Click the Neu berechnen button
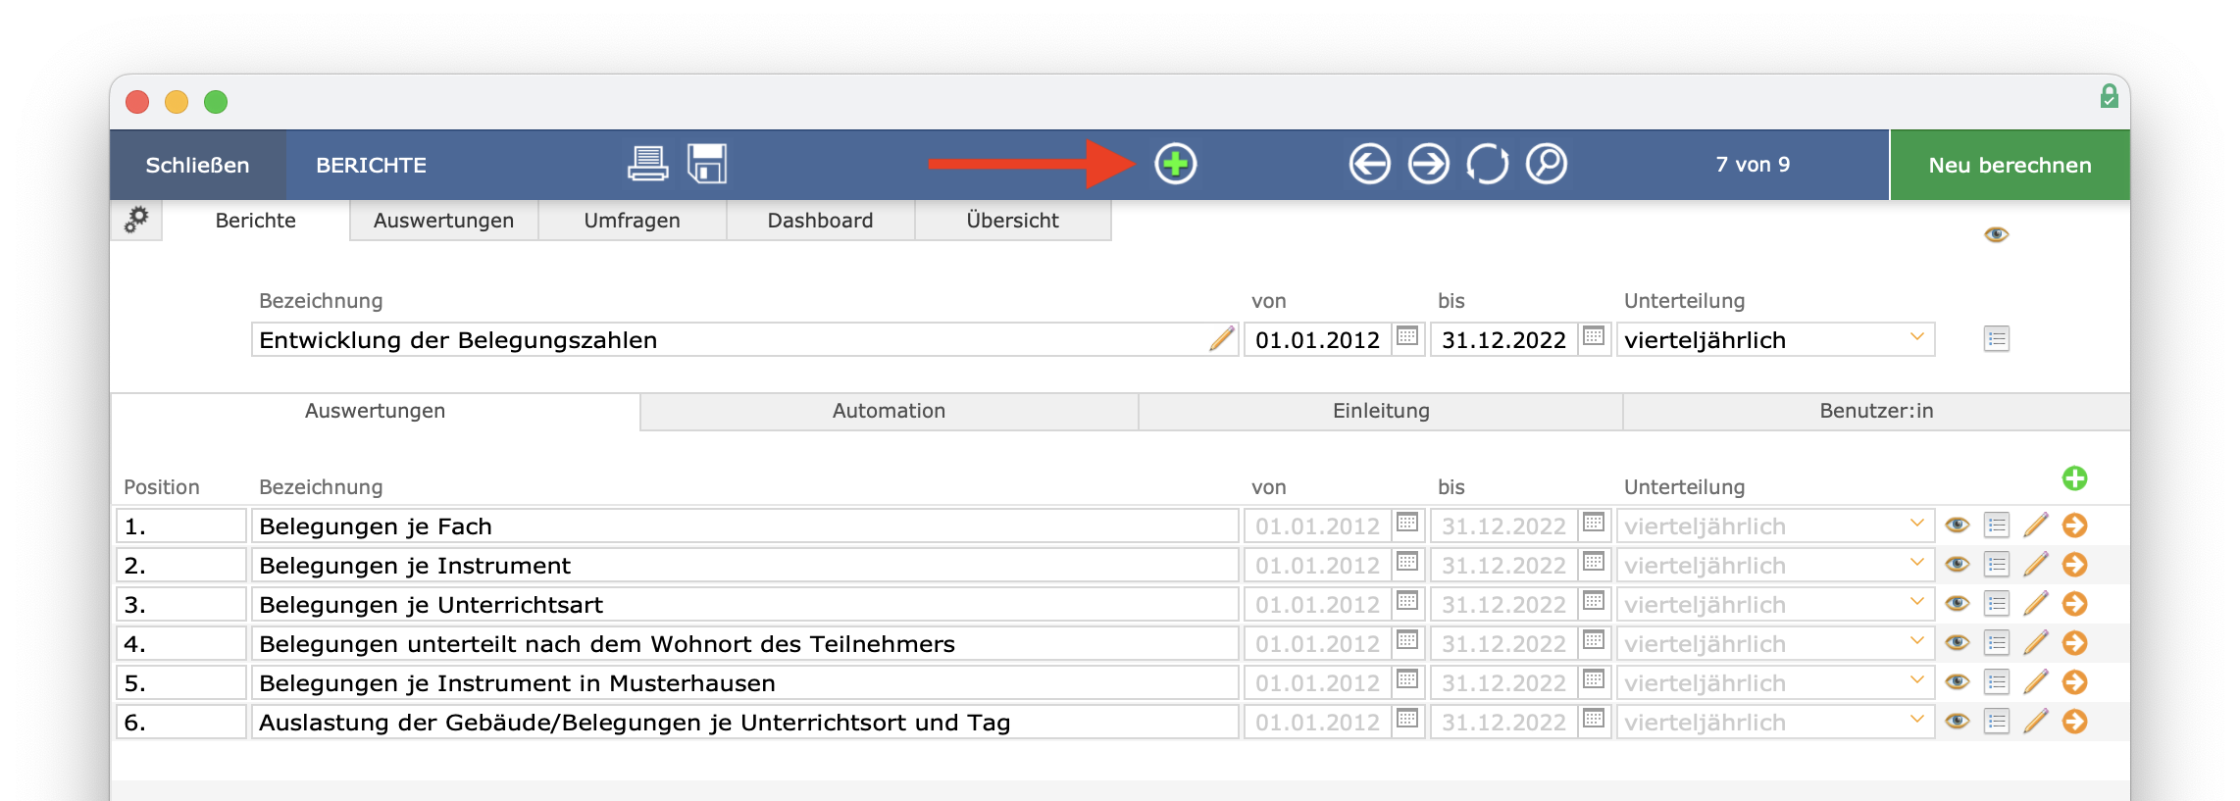This screenshot has height=801, width=2240. [2010, 165]
